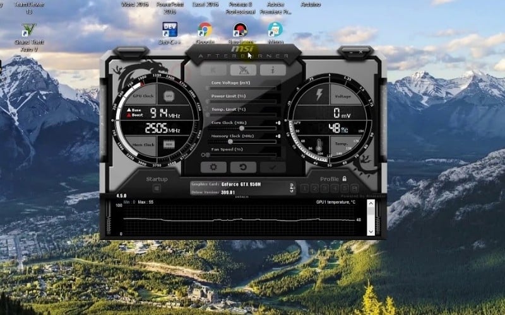Screen dimensions: 505x315
Task: Open Afterburner settings with the gear icon
Action: pyautogui.click(x=213, y=167)
